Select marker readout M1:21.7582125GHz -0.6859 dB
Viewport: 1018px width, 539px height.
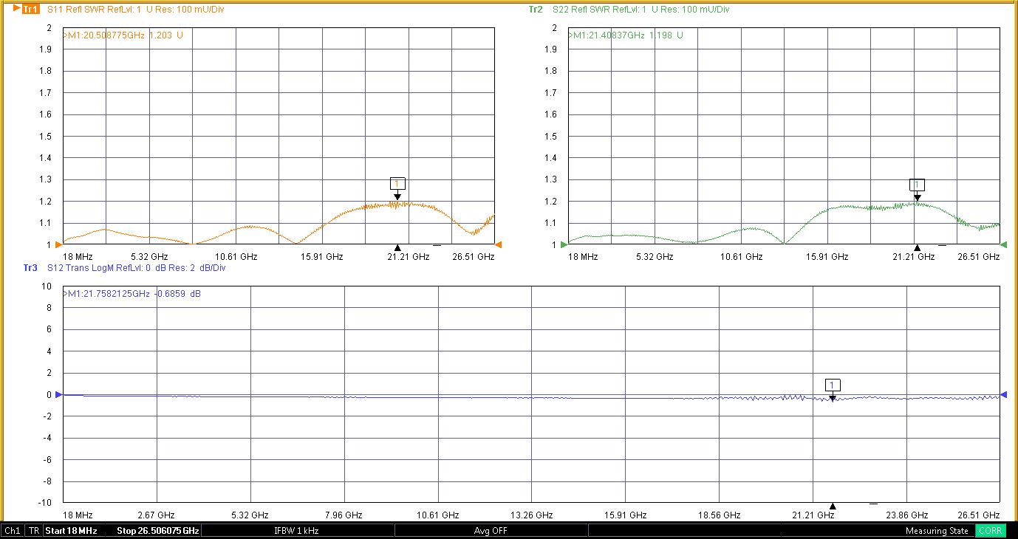pos(132,294)
